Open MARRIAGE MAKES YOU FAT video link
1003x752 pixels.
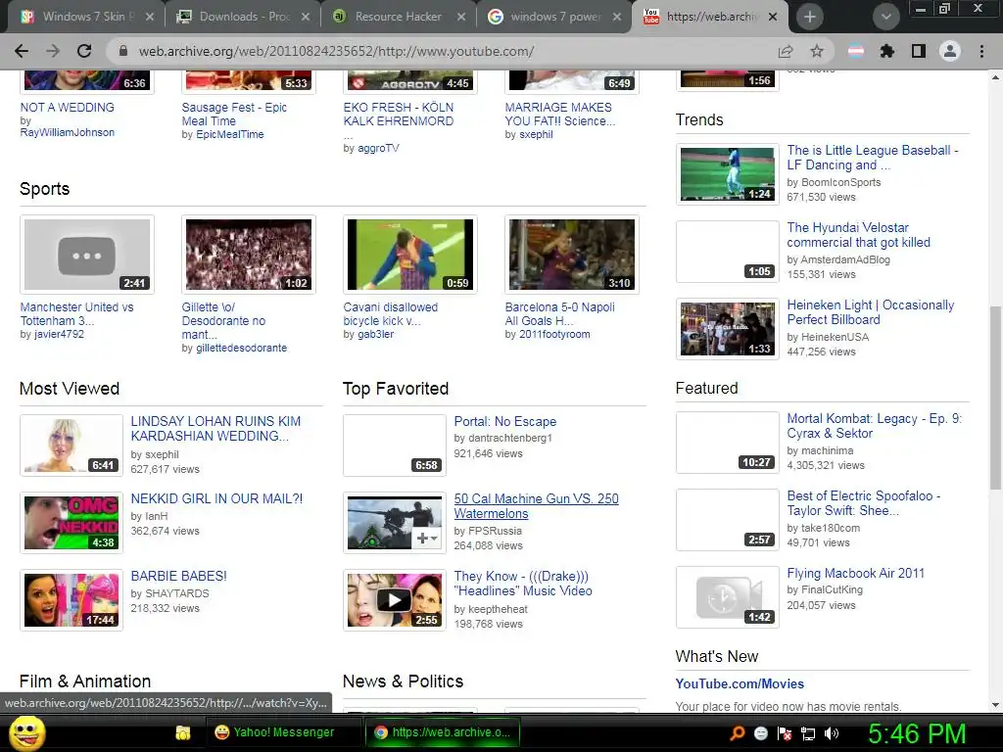(559, 114)
